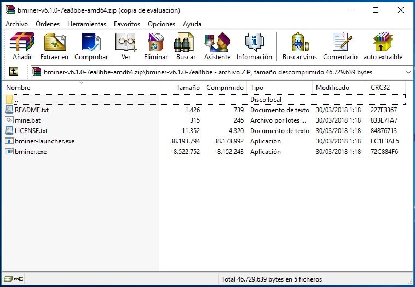Select the mine.bat file name

(28, 120)
